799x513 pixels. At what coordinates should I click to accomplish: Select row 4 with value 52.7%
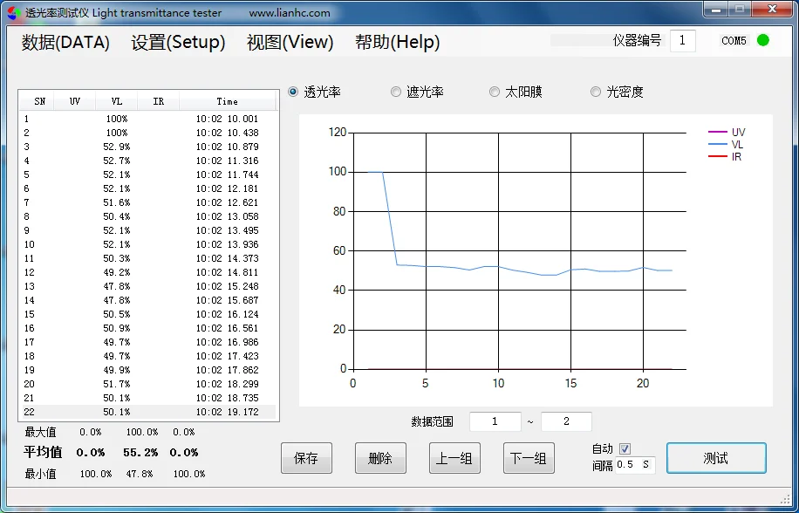coord(147,161)
